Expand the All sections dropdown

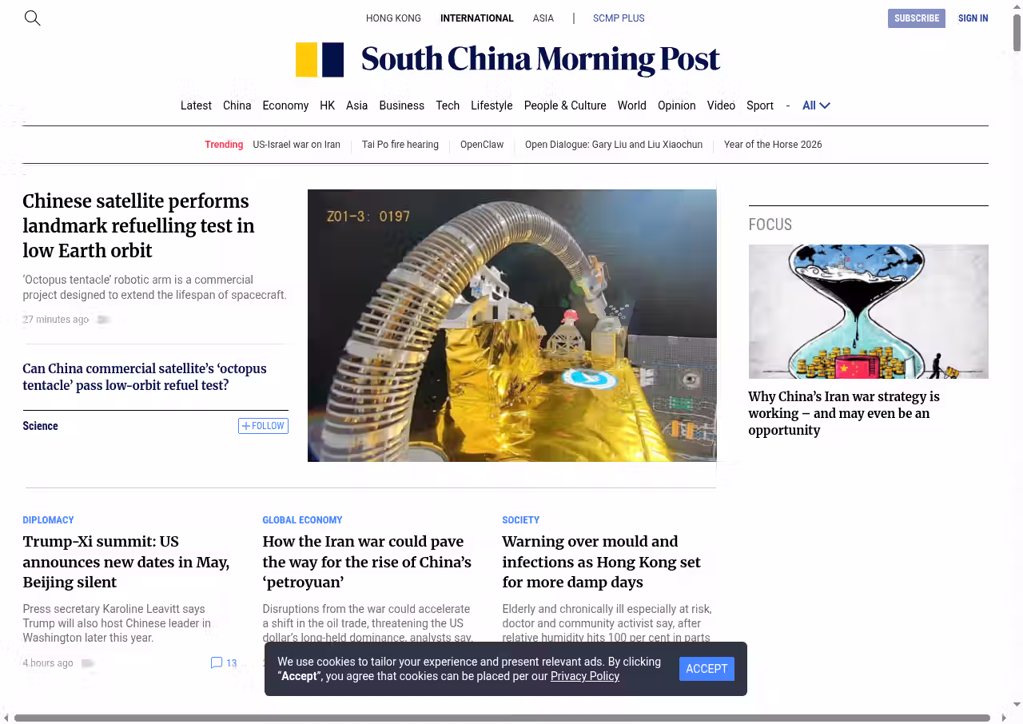pos(816,105)
